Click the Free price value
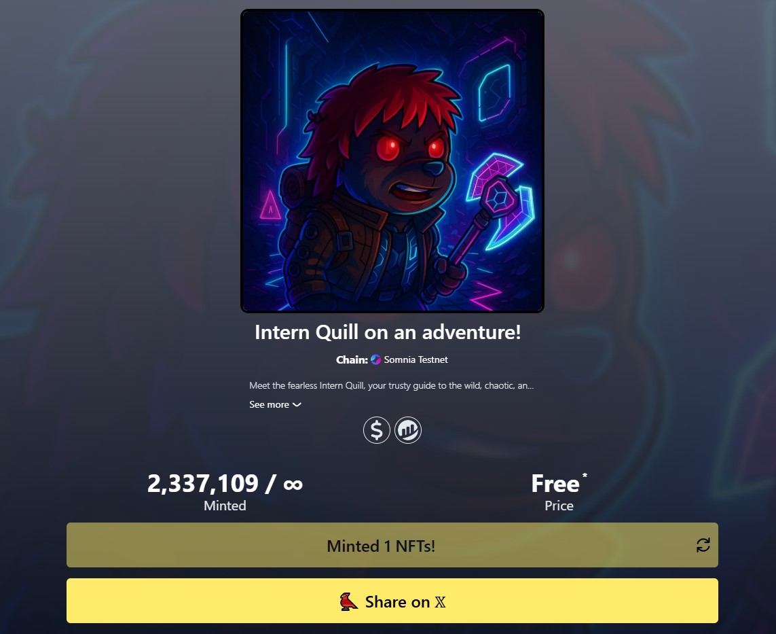 click(555, 484)
